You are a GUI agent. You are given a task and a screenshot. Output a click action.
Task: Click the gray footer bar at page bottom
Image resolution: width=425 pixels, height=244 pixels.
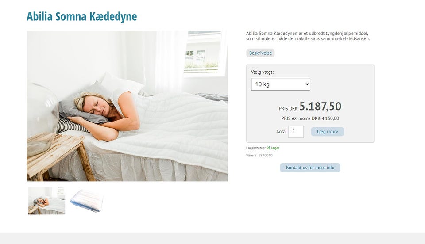[x=212, y=238]
